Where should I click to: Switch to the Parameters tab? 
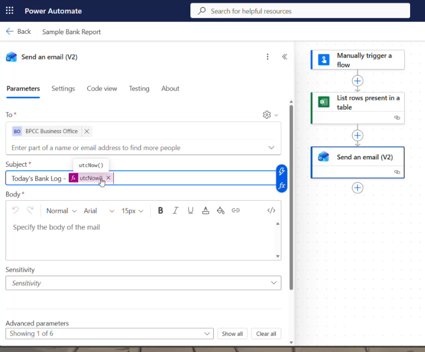(23, 88)
